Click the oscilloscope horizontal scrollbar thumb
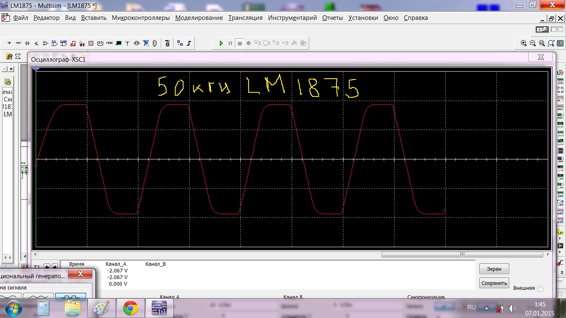This screenshot has height=318, width=566. pyautogui.click(x=462, y=255)
